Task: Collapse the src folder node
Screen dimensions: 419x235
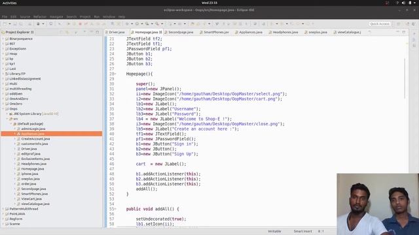Action: pyautogui.click(x=7, y=119)
